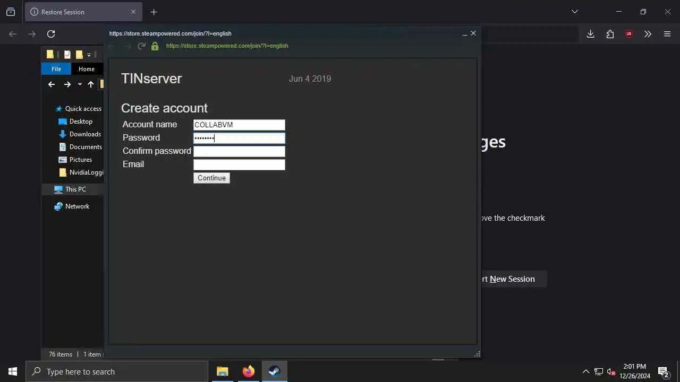Viewport: 680px width, 382px height.
Task: Open the Downloads folder in navigation pane
Action: (x=80, y=134)
